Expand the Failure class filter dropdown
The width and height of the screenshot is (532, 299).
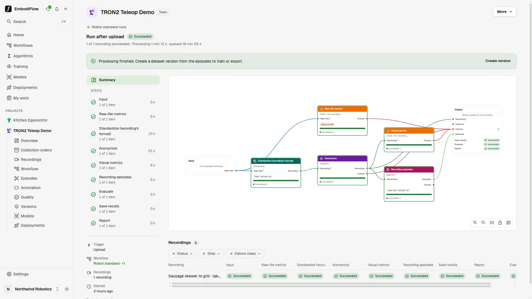(245, 254)
